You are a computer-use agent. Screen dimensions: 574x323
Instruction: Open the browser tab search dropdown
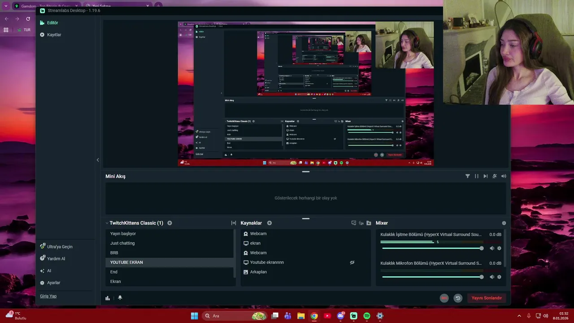(6, 6)
